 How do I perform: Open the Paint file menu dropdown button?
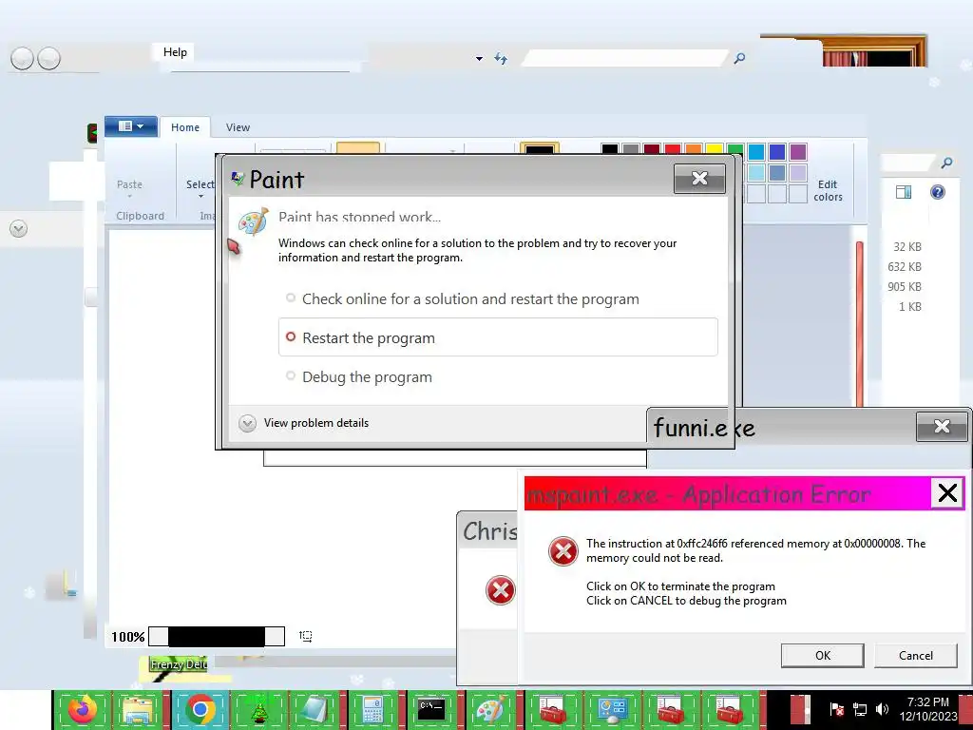pos(130,126)
